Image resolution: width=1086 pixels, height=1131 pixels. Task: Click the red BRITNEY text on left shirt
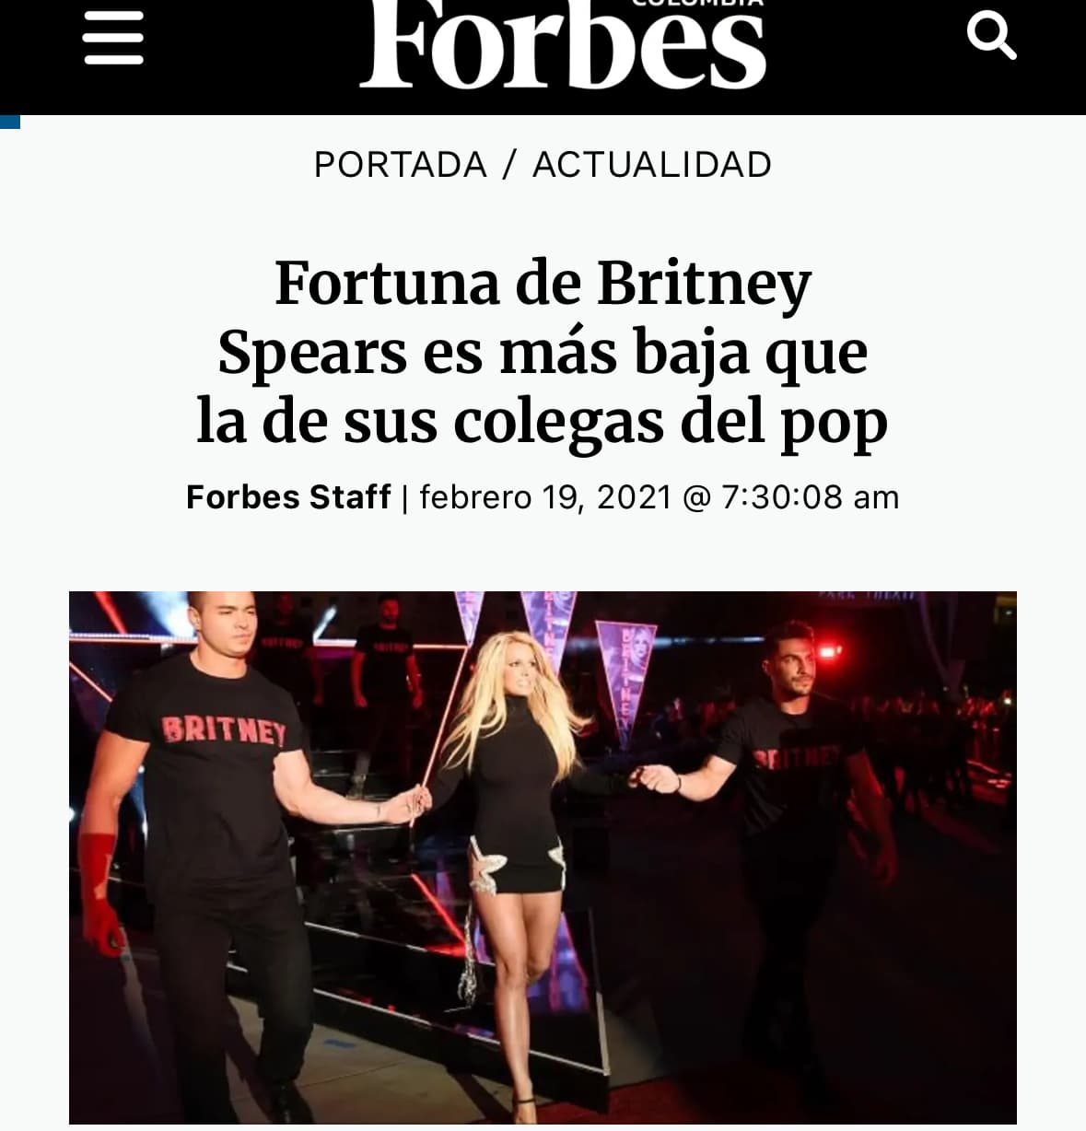pyautogui.click(x=224, y=730)
